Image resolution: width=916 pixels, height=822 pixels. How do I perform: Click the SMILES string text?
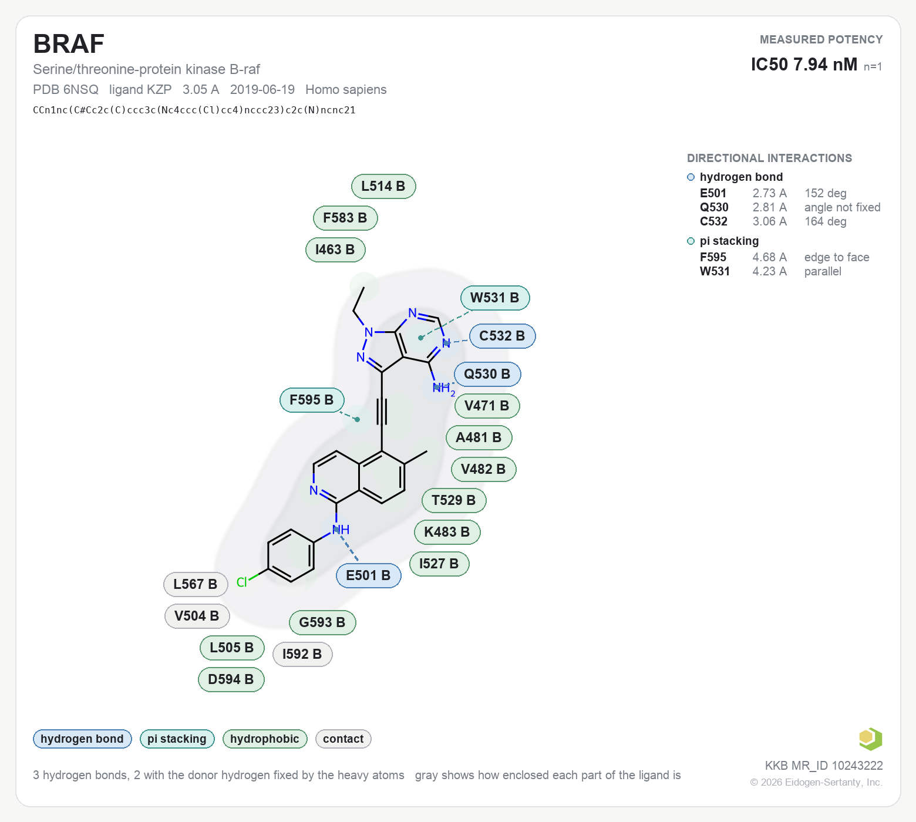(x=194, y=110)
